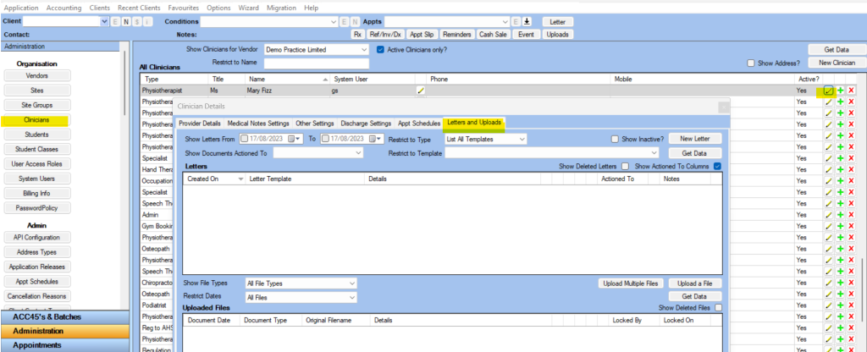Uncheck Show Actioned To Columns
Viewport: 867px width, 352px height.
717,166
